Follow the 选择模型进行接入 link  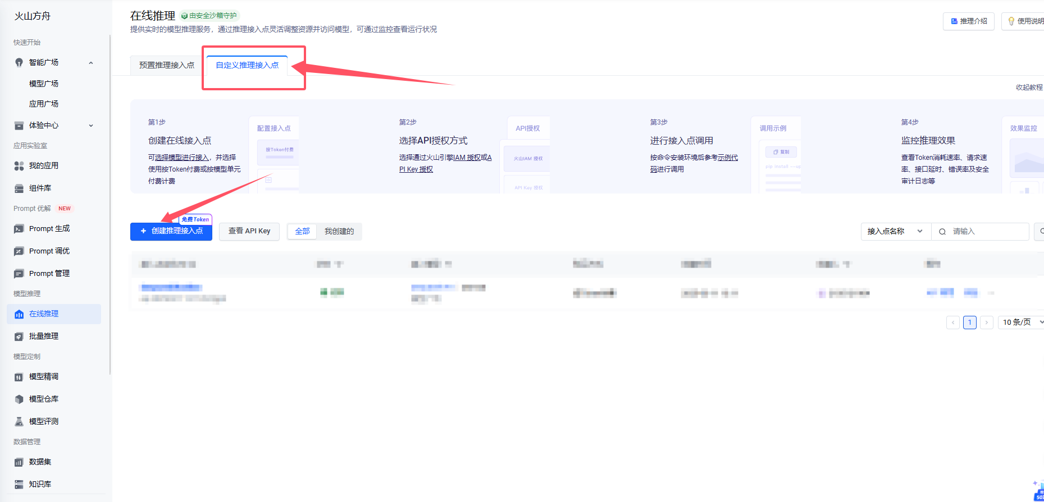coord(181,158)
